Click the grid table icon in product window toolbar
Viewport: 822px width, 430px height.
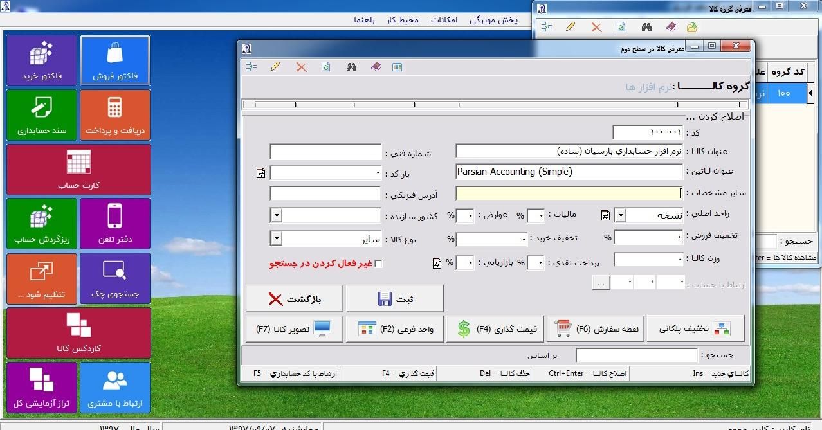[x=397, y=67]
